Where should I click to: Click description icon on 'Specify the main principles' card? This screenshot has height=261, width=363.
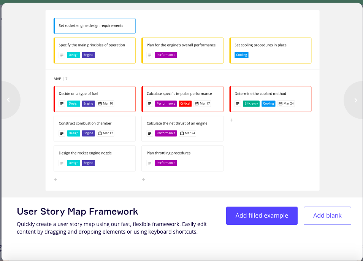(x=62, y=55)
